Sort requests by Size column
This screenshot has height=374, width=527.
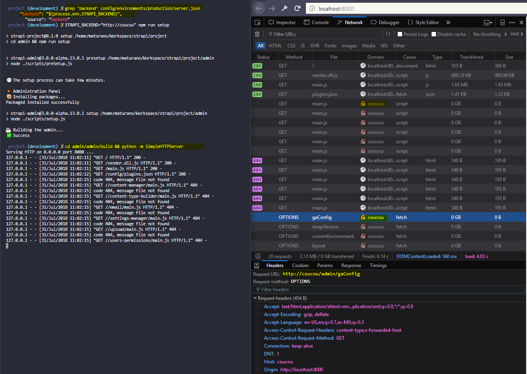coord(509,57)
